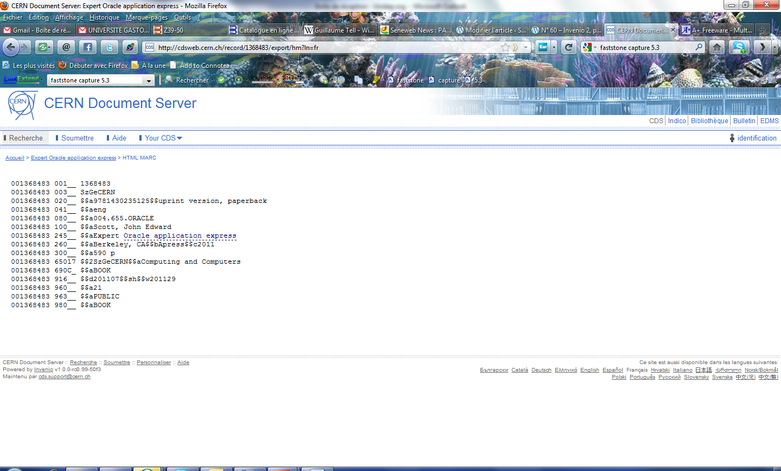Image resolution: width=781 pixels, height=471 pixels.
Task: Open the URL history dropdown arrow
Action: (526, 47)
